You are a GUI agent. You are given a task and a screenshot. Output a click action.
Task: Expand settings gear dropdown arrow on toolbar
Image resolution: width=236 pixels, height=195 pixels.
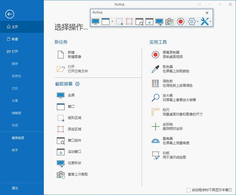pos(198,21)
